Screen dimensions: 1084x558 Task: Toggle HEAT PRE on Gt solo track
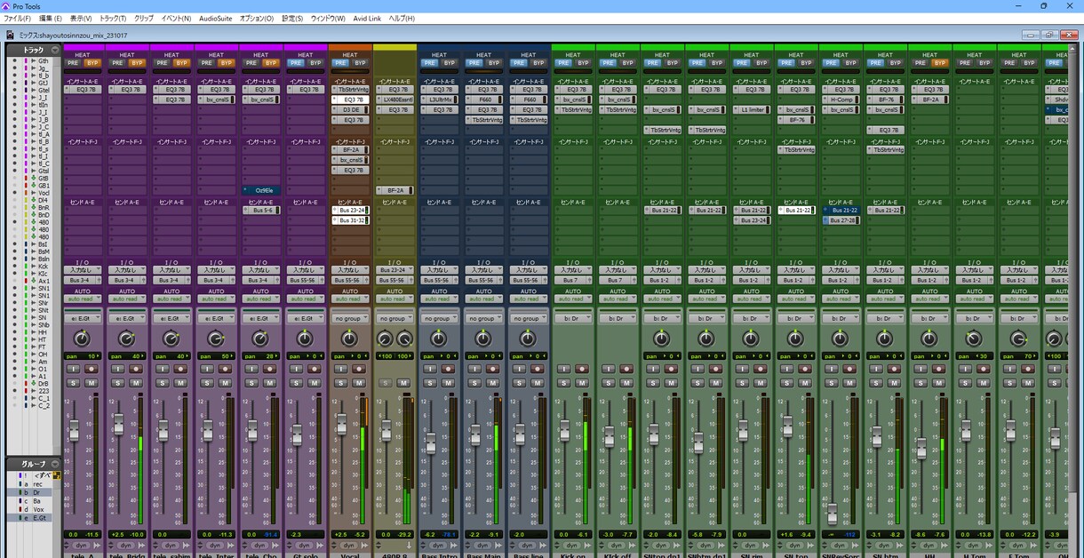[x=296, y=63]
